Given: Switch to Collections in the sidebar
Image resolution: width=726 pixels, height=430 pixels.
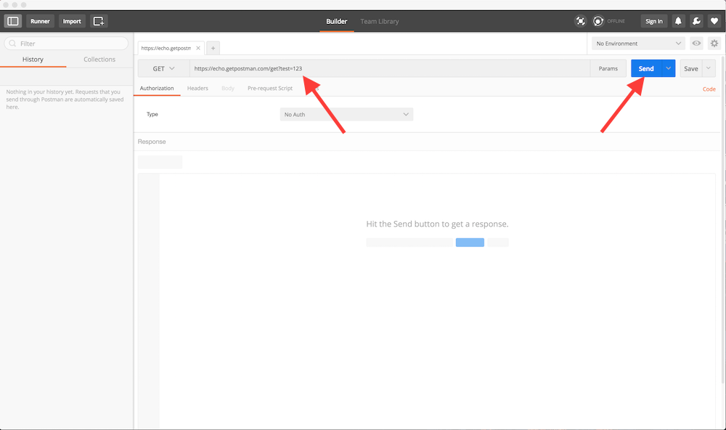Looking at the screenshot, I should pos(99,60).
